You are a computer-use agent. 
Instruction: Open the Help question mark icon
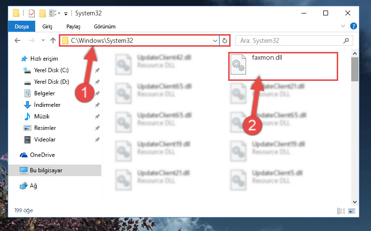tap(353, 26)
